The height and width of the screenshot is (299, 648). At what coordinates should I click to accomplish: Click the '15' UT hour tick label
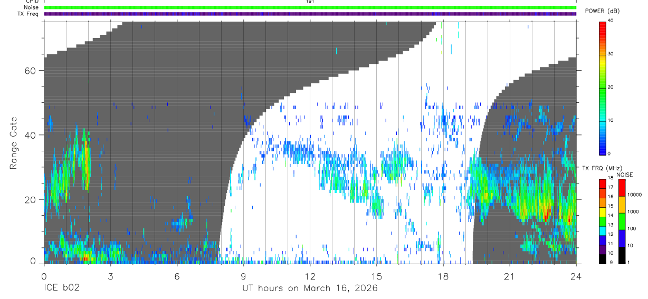pos(376,276)
